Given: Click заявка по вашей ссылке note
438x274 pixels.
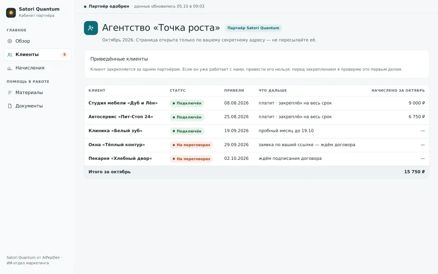Looking at the screenshot, I should (307, 145).
